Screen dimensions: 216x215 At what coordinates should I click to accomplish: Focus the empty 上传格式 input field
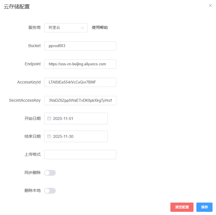coord(80,155)
